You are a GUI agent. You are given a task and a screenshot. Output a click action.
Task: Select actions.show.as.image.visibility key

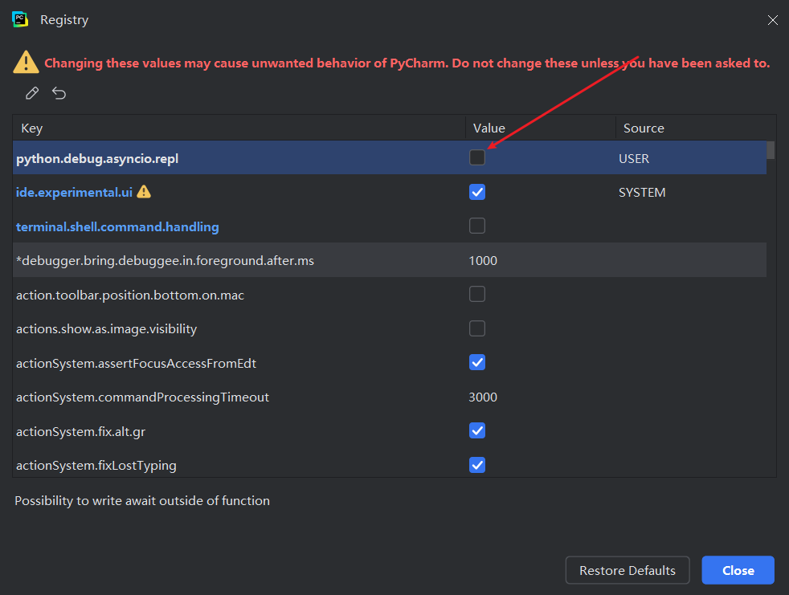106,329
